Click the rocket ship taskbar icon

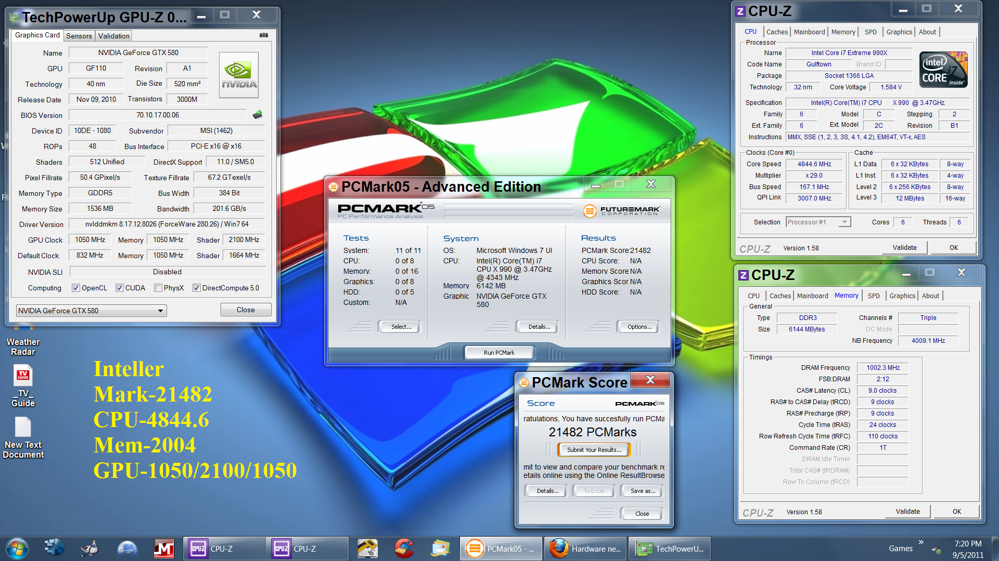point(91,549)
